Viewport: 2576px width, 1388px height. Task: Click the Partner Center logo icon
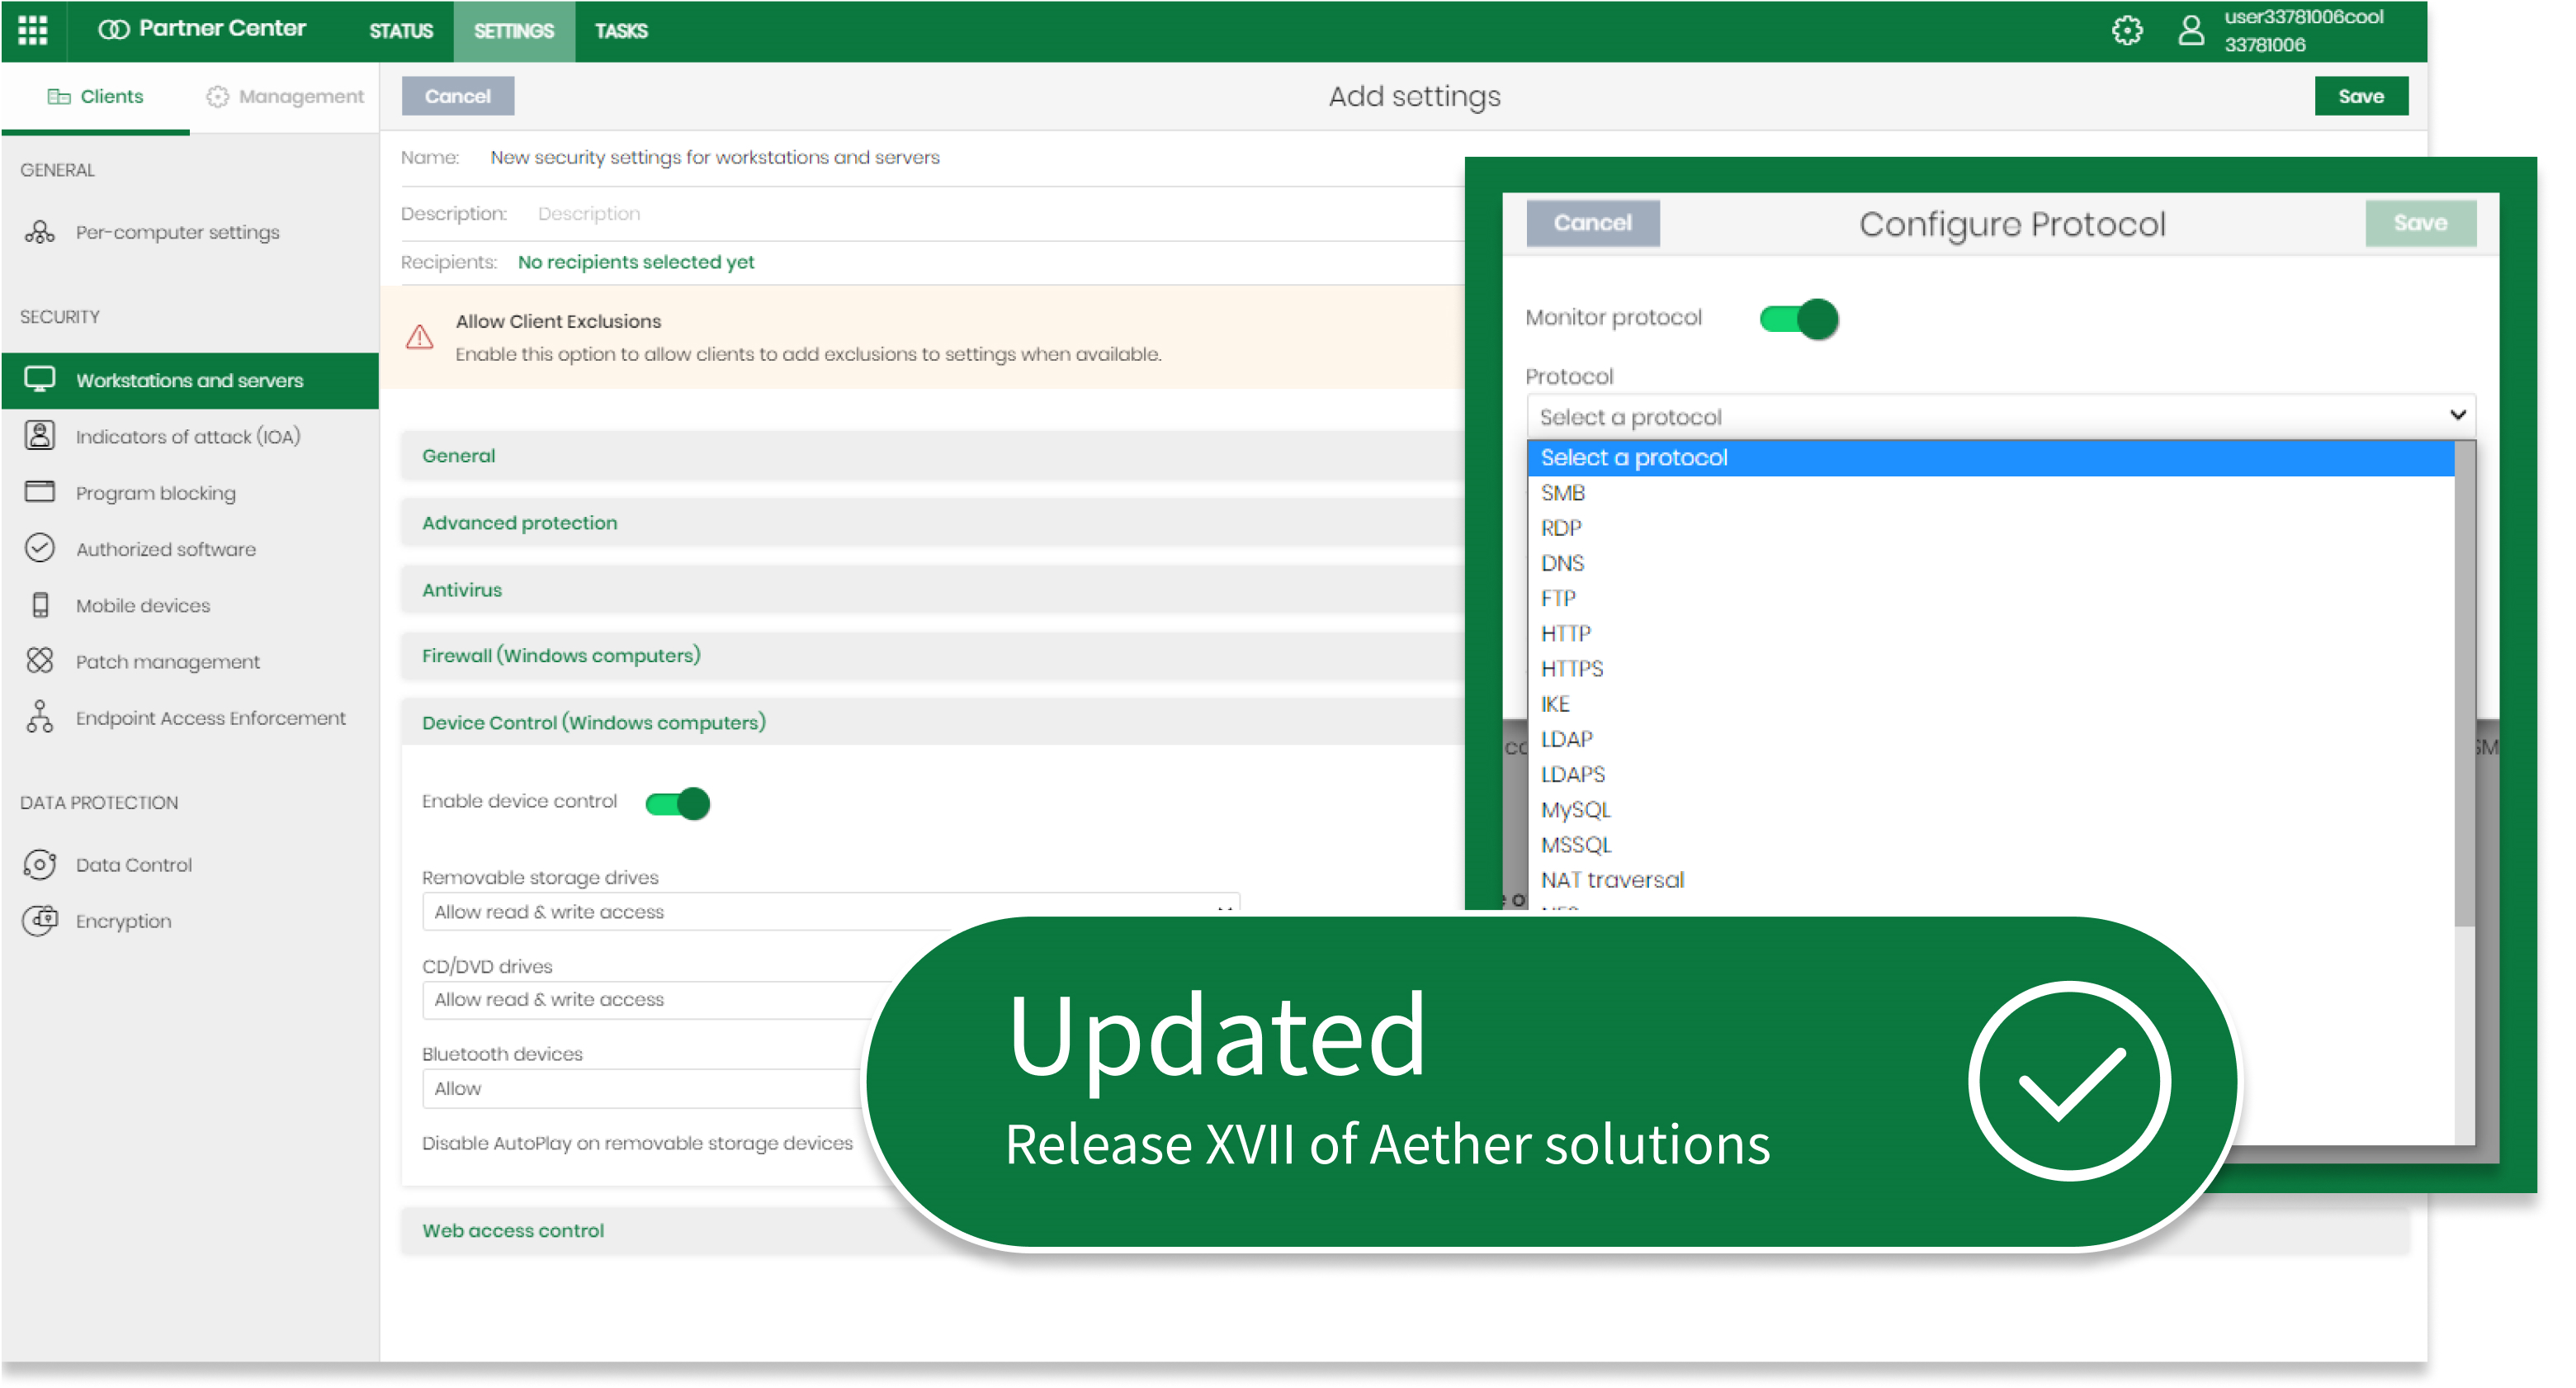click(114, 30)
